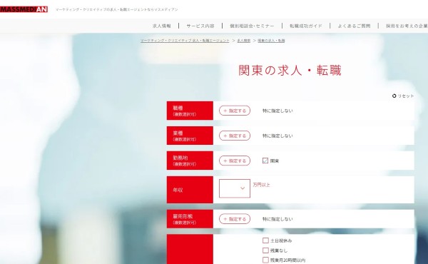Open the 求人情報 menu item

(x=162, y=26)
